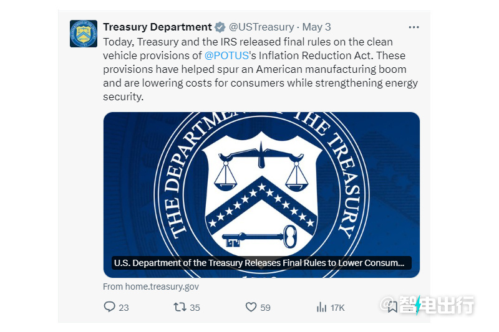Click the 17K views count
499x332 pixels.
[337, 308]
